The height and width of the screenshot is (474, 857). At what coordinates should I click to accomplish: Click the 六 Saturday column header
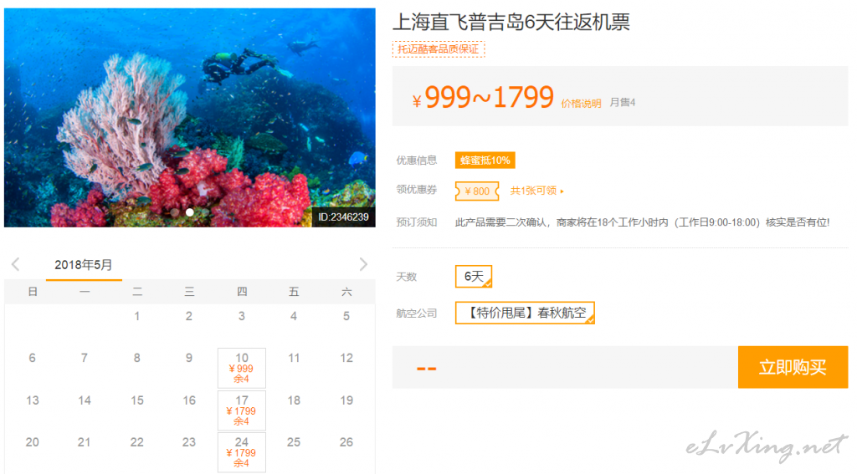(346, 292)
